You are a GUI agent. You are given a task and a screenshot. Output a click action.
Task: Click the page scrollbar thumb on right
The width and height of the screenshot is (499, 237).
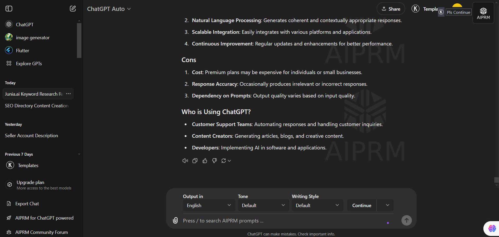point(496,180)
